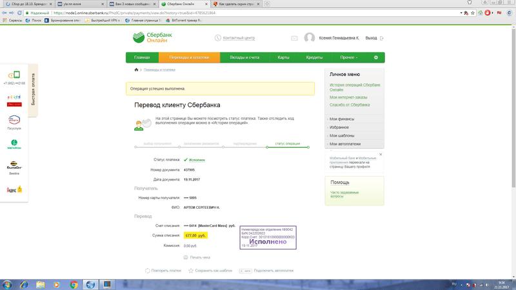Select the mobile phone quick payment icon
This screenshot has width=516, height=290.
click(x=14, y=75)
